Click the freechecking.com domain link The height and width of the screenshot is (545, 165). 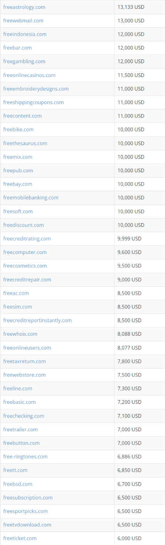[23, 416]
